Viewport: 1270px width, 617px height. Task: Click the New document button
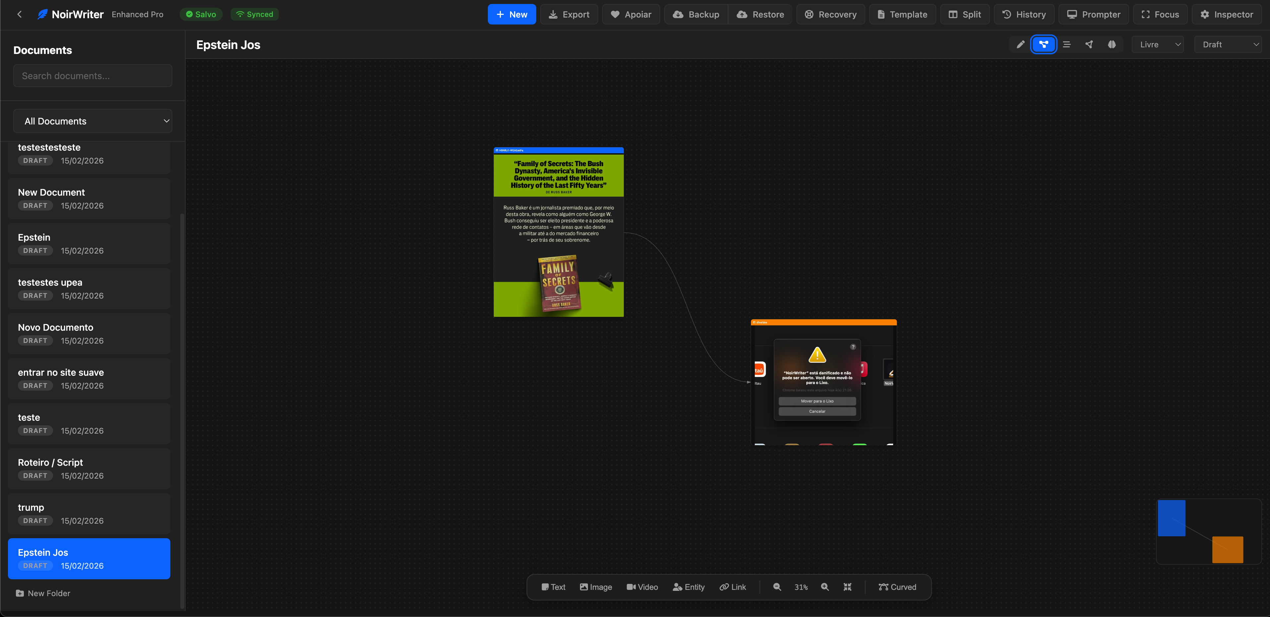click(511, 14)
